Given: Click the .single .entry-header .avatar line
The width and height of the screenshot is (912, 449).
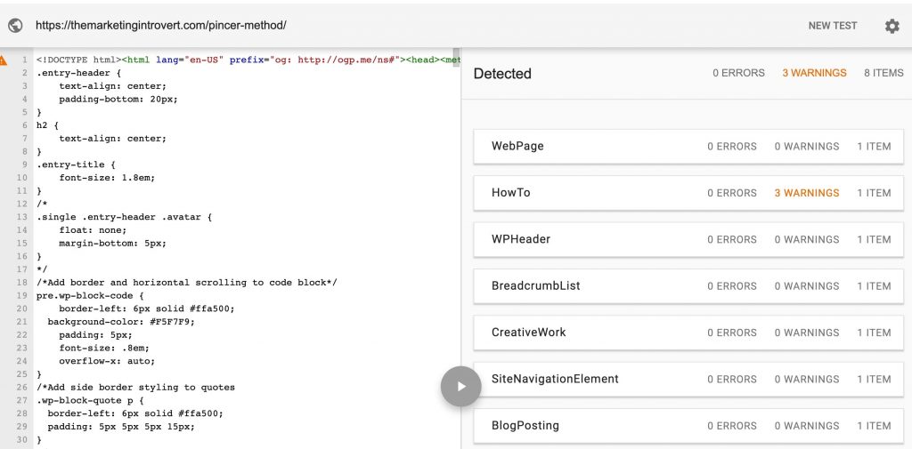Looking at the screenshot, I should pyautogui.click(x=124, y=217).
